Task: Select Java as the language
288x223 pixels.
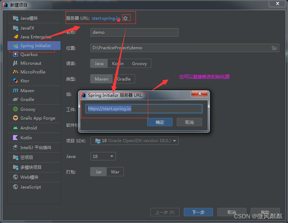Action: (99, 64)
